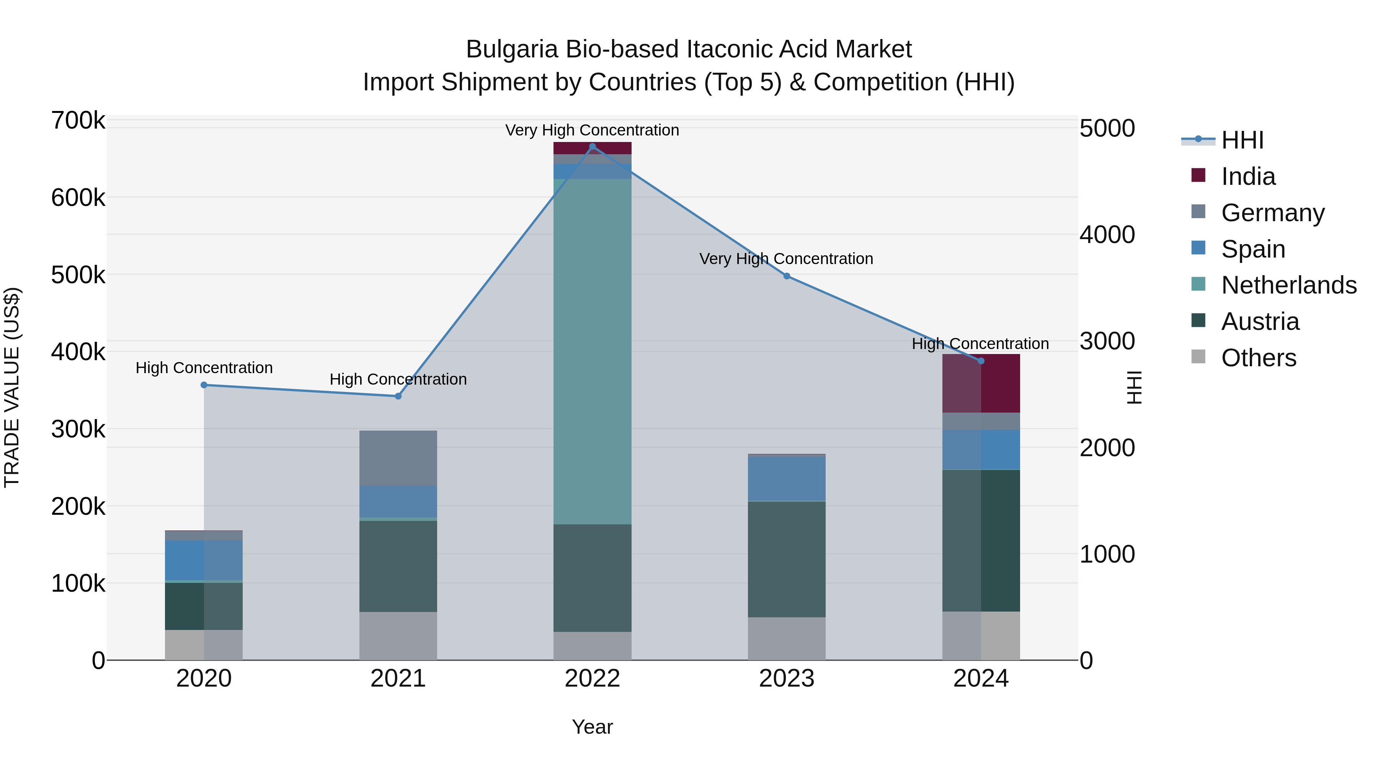Click the India segment atop 2022 bar
Screen dimensions: 1378x775
pos(592,148)
